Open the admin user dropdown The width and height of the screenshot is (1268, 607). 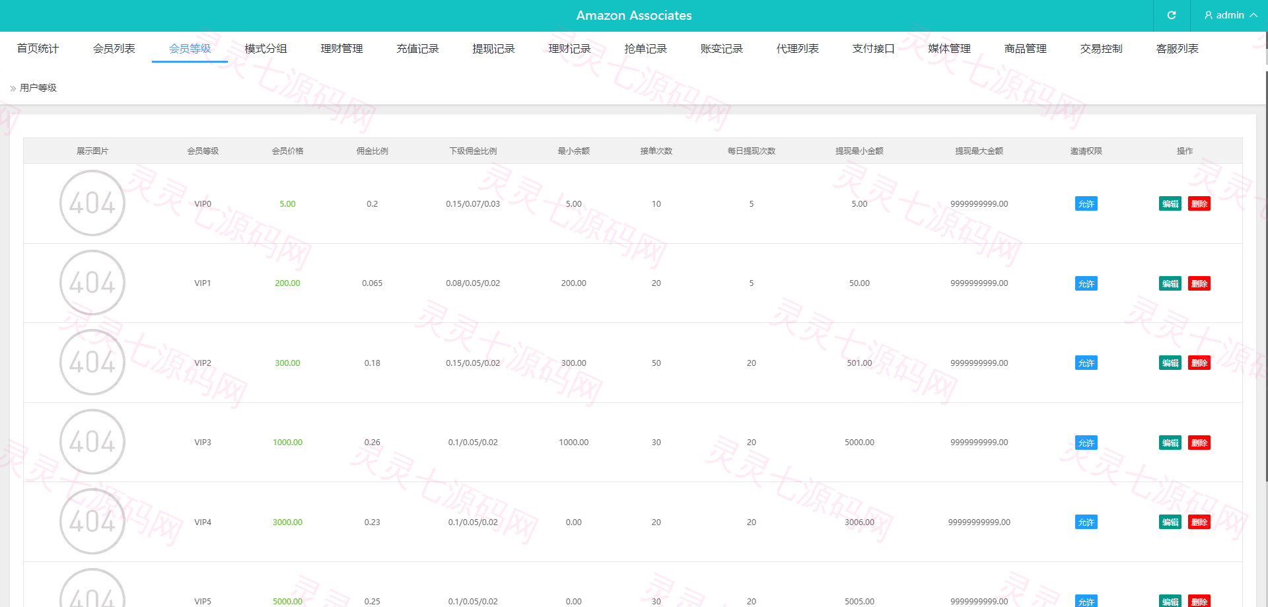coord(1230,15)
